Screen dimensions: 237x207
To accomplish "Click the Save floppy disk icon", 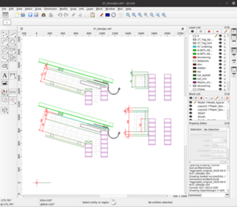I will 30,15.
